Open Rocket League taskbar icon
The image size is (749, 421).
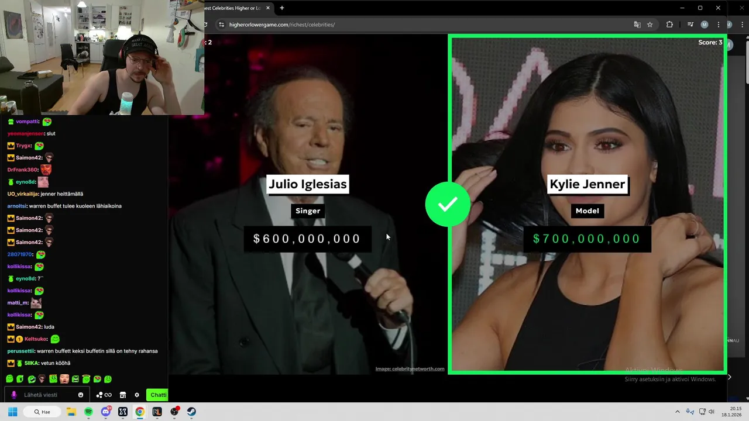157,412
